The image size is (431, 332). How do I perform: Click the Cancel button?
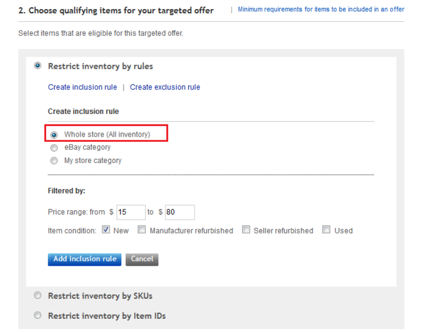pos(142,259)
